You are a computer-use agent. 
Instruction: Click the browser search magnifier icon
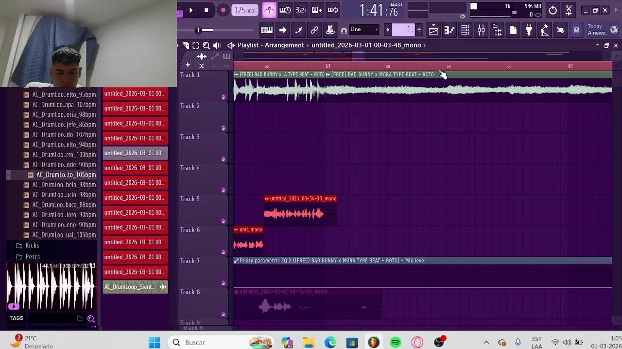[91, 318]
